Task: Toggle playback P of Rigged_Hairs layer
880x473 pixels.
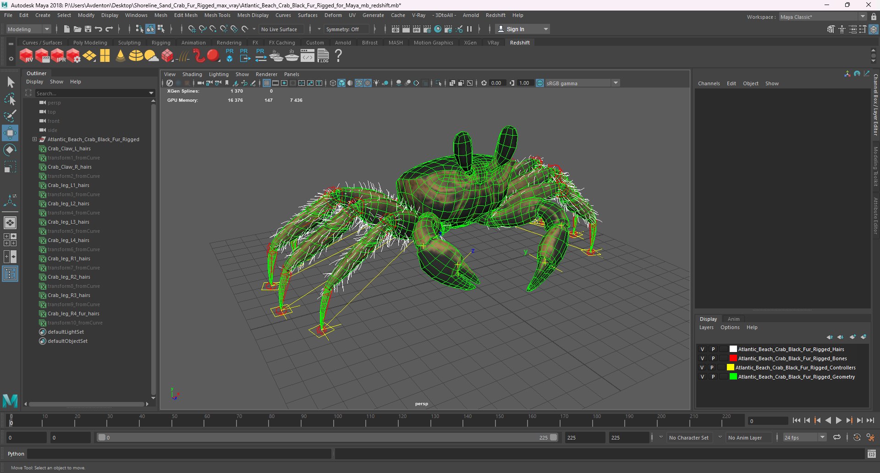Action: (x=713, y=349)
